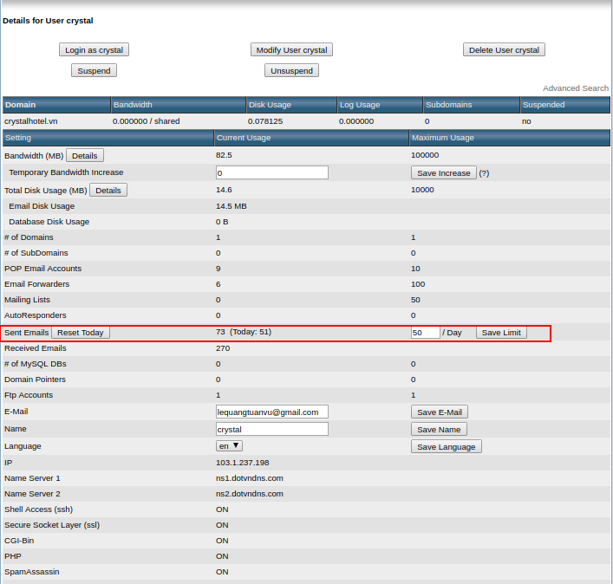This screenshot has height=584, width=613.
Task: Click Delete User crystal button
Action: coord(504,50)
